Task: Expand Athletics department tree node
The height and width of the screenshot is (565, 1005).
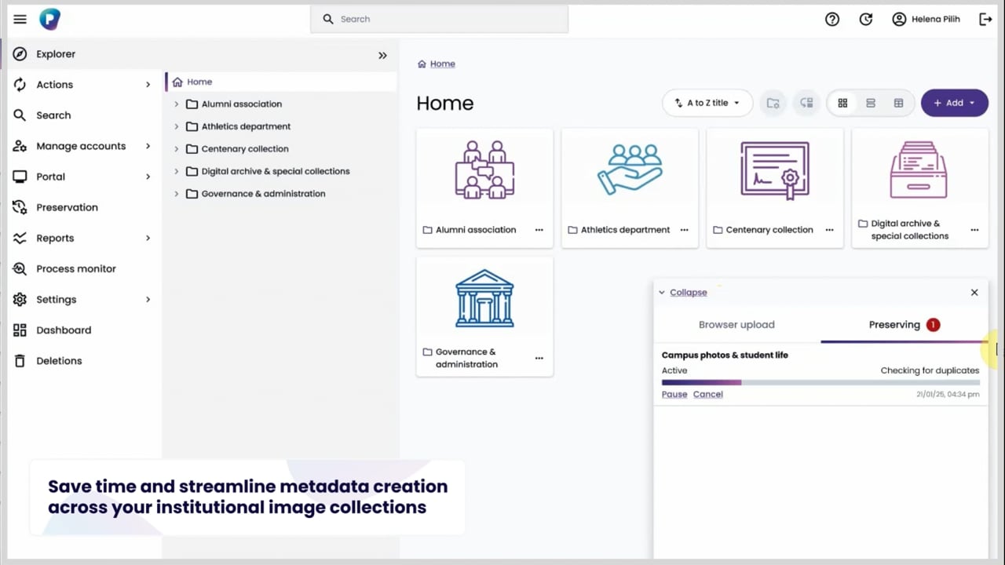Action: [176, 126]
